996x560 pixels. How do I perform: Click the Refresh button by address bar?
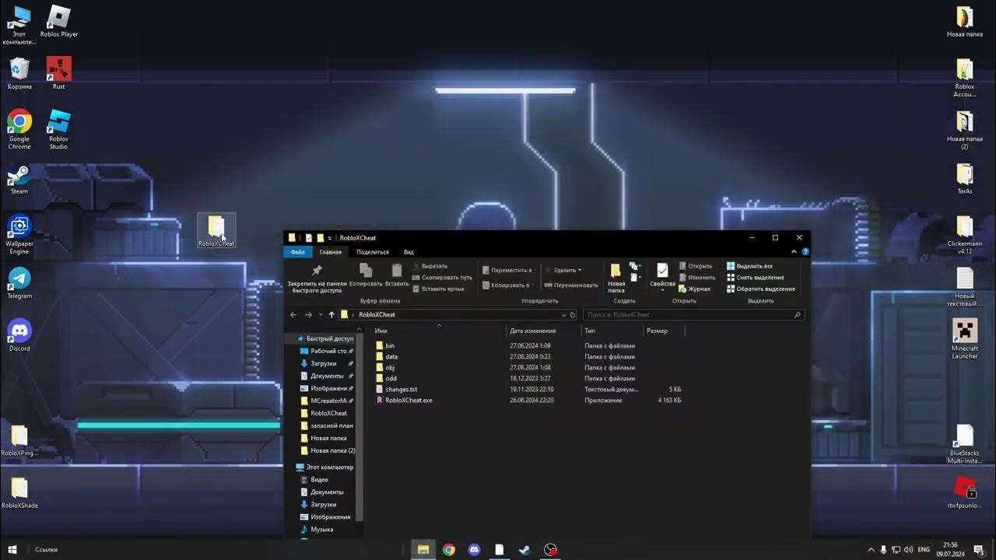[x=573, y=315]
